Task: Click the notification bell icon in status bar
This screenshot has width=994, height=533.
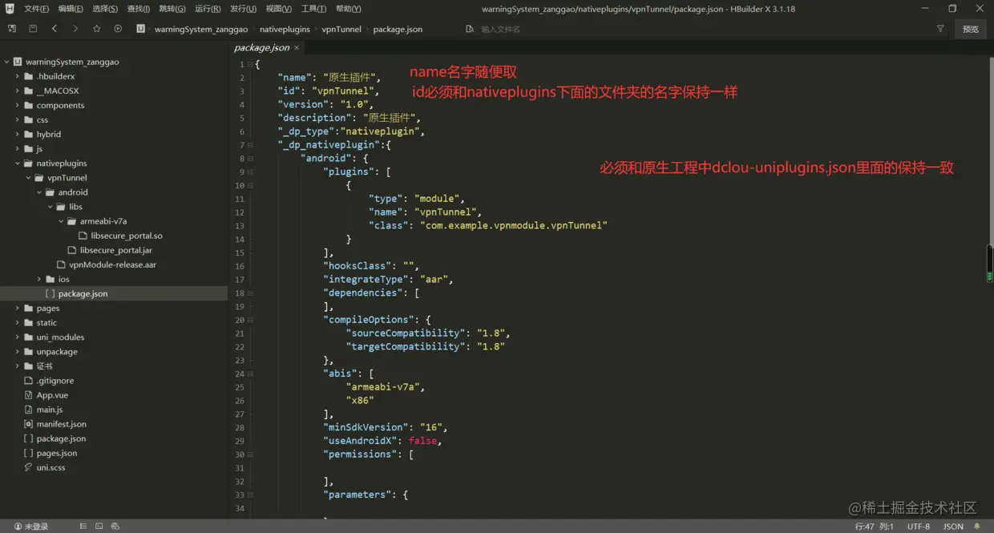Action: pyautogui.click(x=977, y=527)
